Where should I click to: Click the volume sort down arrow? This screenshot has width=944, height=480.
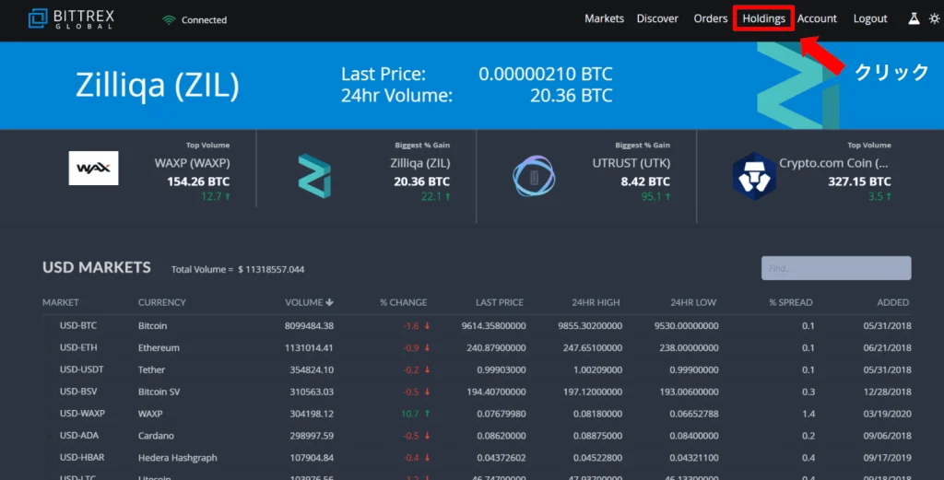329,302
